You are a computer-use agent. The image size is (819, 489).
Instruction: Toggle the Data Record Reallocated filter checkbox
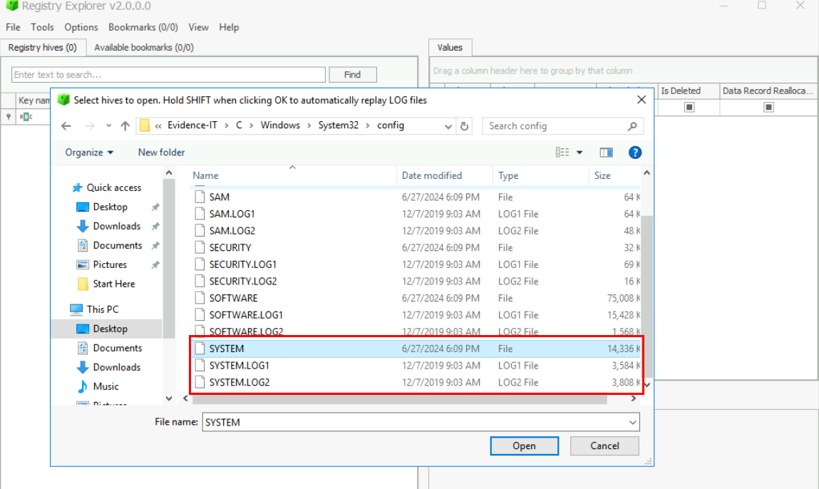click(768, 108)
